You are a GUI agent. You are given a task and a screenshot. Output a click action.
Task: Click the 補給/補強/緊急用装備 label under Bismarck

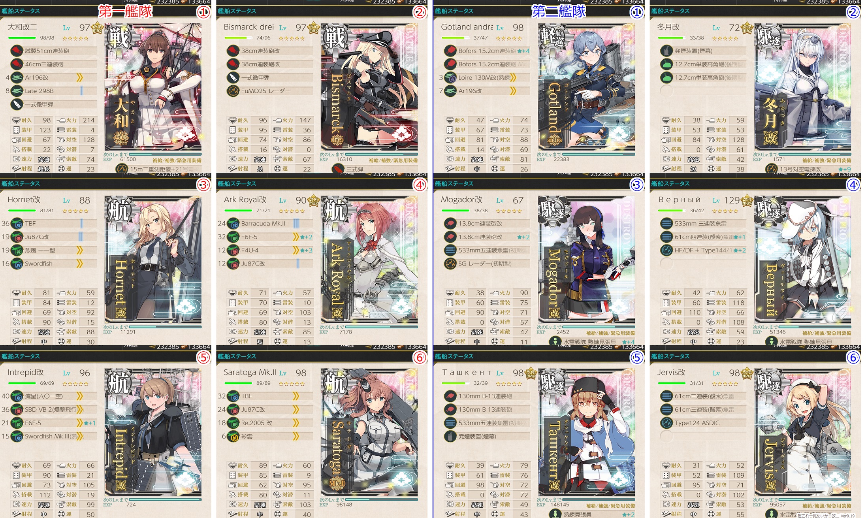[x=393, y=160]
